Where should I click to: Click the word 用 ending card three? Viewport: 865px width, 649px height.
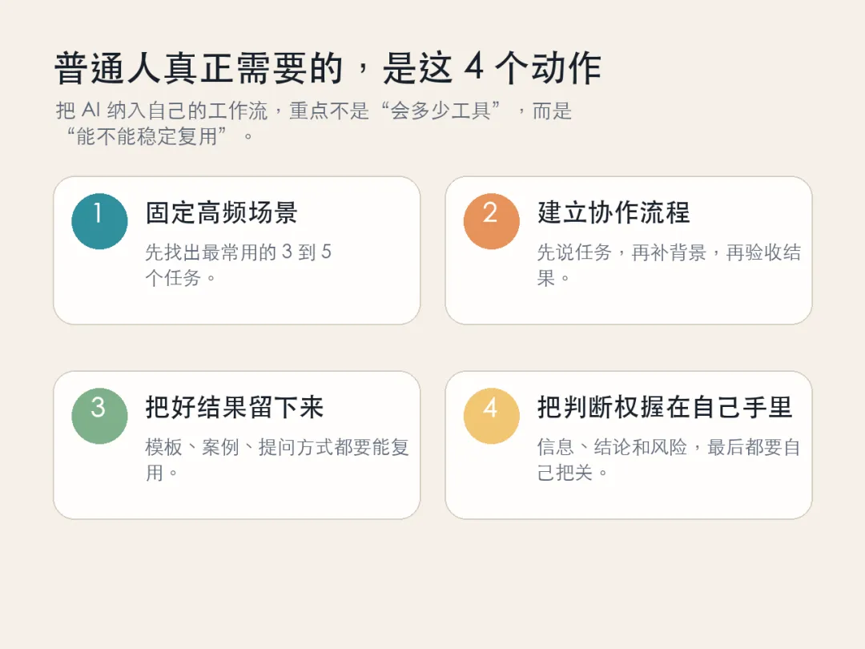tap(154, 473)
